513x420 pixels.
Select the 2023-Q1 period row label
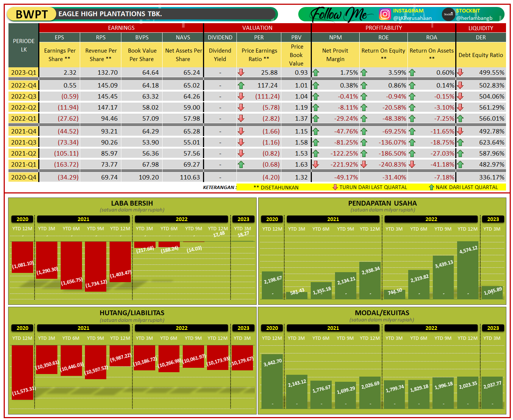[x=24, y=72]
